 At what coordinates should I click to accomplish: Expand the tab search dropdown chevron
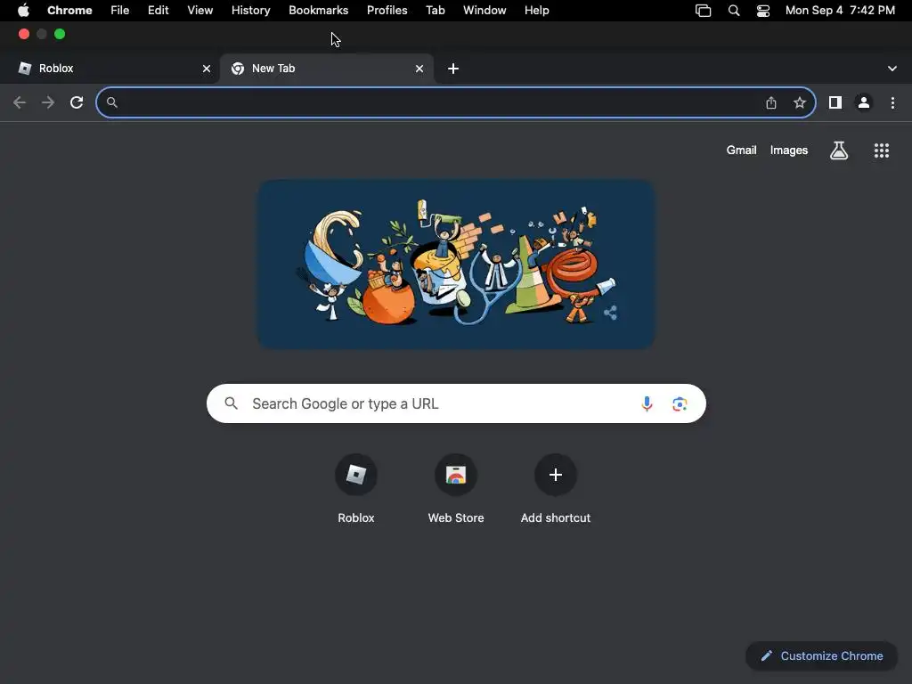pyautogui.click(x=892, y=69)
